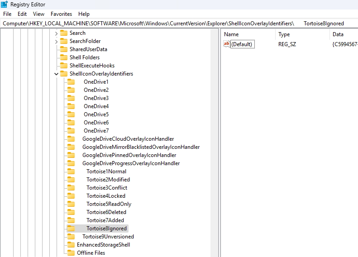Click the Shell Folders folder icon
This screenshot has height=257, width=358.
tap(64, 57)
